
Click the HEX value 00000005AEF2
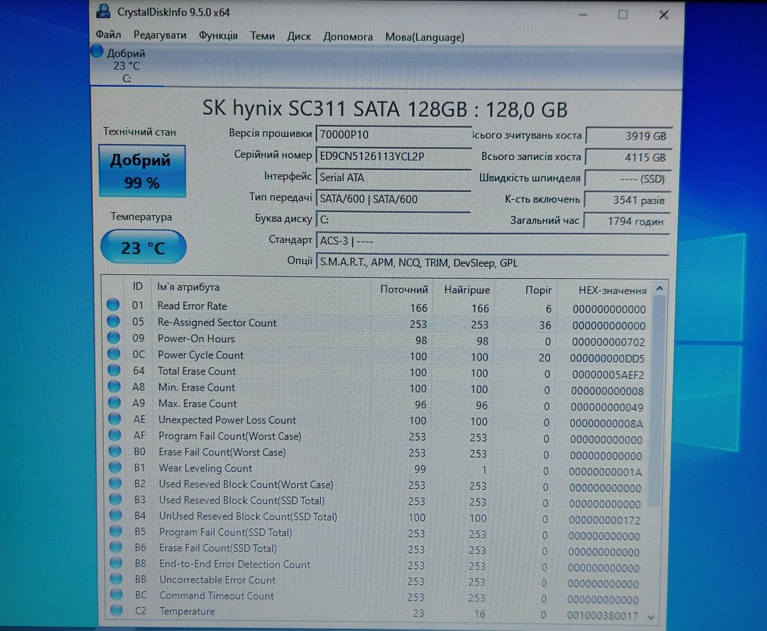(x=608, y=375)
